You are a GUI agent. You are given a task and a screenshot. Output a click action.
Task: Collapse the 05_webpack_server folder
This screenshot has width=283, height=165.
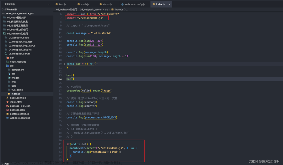[19, 54]
